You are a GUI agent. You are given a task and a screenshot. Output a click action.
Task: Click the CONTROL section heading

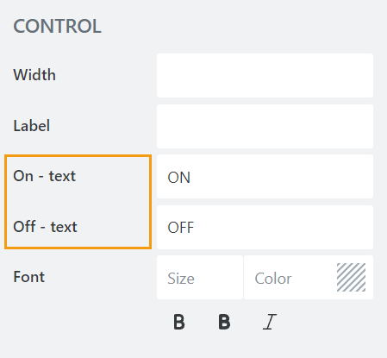click(57, 26)
